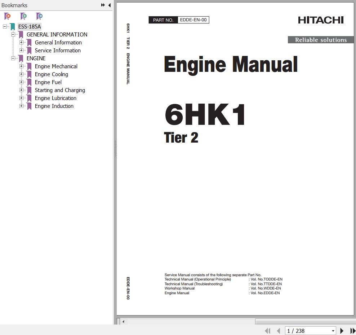The width and height of the screenshot is (356, 335).
Task: Click the add new bookmark icon
Action: (x=23, y=16)
